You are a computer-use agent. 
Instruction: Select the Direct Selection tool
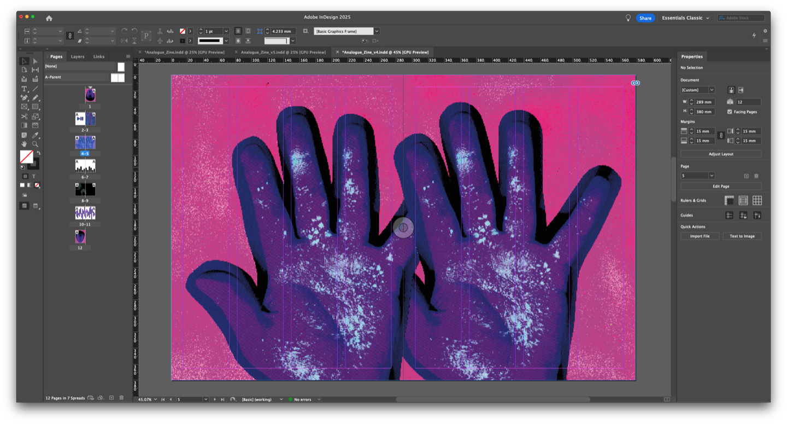click(35, 61)
